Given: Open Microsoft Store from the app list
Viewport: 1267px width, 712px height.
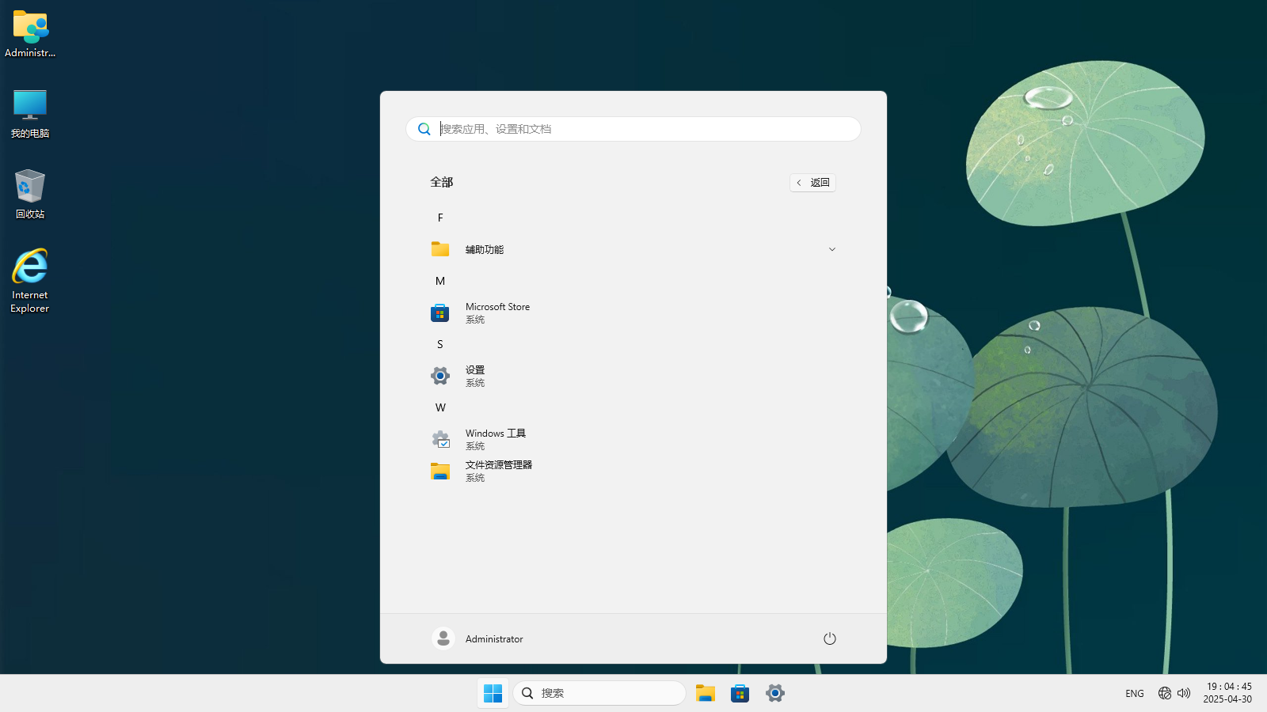Looking at the screenshot, I should pos(633,312).
